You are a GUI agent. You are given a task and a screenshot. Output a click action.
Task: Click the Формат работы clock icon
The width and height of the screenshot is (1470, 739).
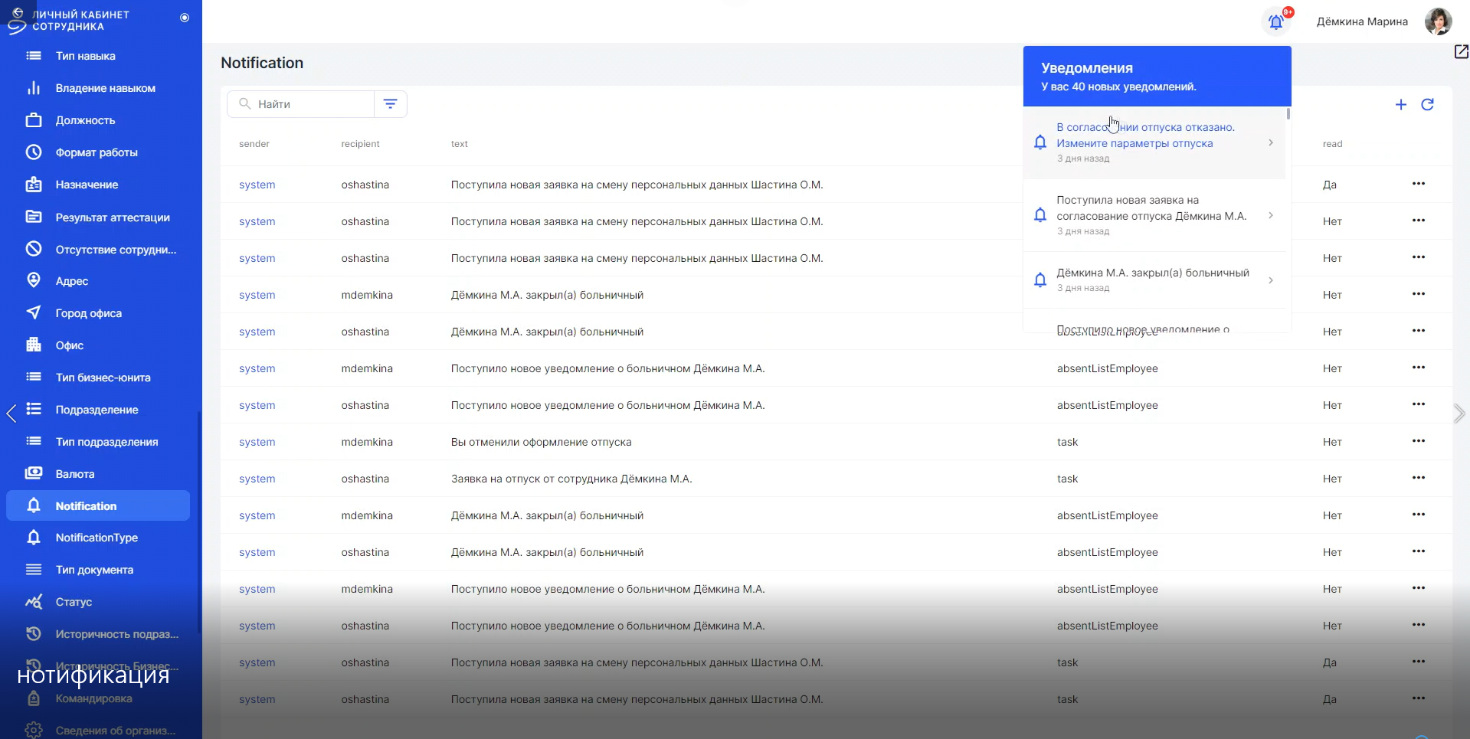pos(34,152)
